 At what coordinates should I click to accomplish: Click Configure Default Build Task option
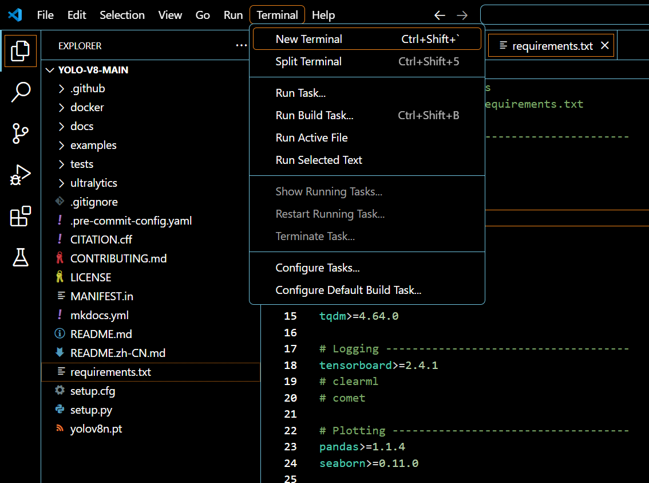pyautogui.click(x=349, y=290)
